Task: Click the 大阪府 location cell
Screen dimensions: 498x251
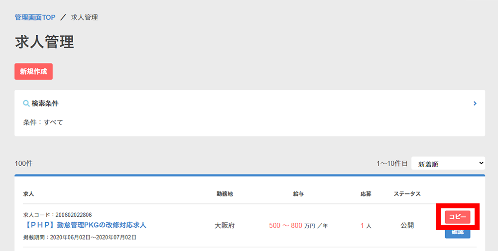Action: (225, 226)
